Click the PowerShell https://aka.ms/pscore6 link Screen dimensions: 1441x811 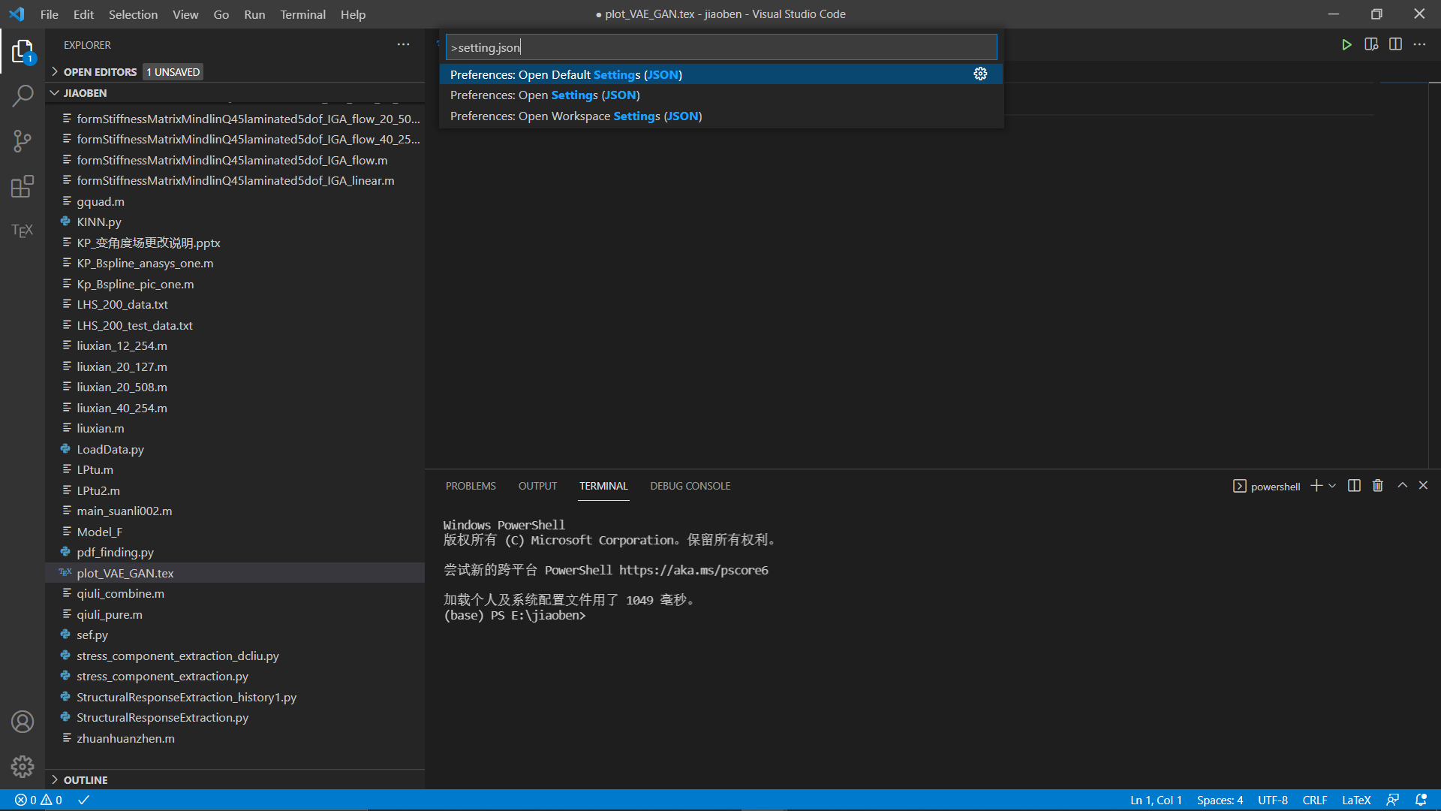[x=693, y=571]
